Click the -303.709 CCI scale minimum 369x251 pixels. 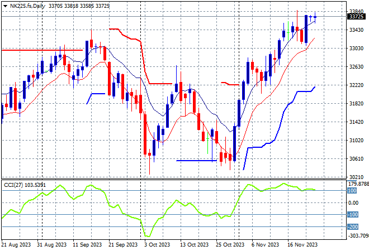point(358,235)
